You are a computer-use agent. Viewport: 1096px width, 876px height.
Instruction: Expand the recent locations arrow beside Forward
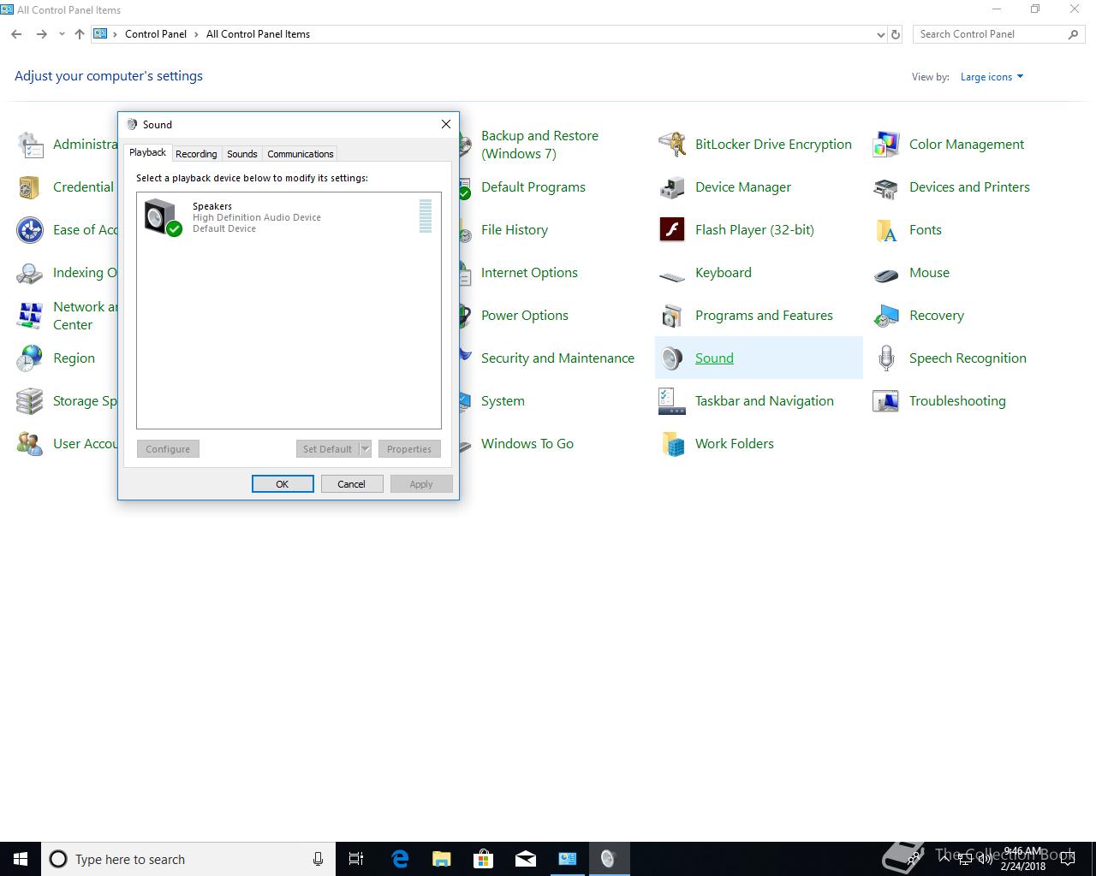pos(62,34)
